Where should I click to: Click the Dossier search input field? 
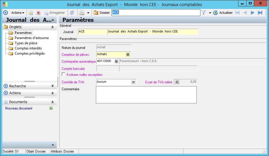click(x=156, y=13)
